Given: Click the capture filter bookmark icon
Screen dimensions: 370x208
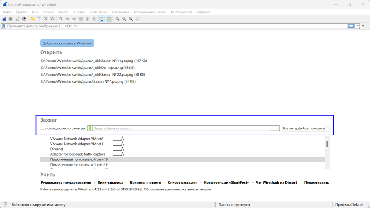Looking at the screenshot, I should click(x=90, y=128).
